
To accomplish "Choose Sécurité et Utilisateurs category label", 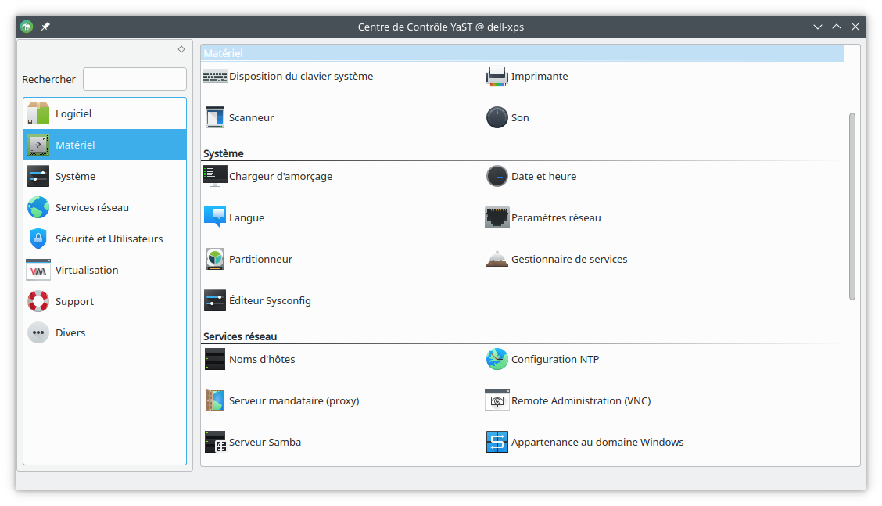I will [x=109, y=239].
